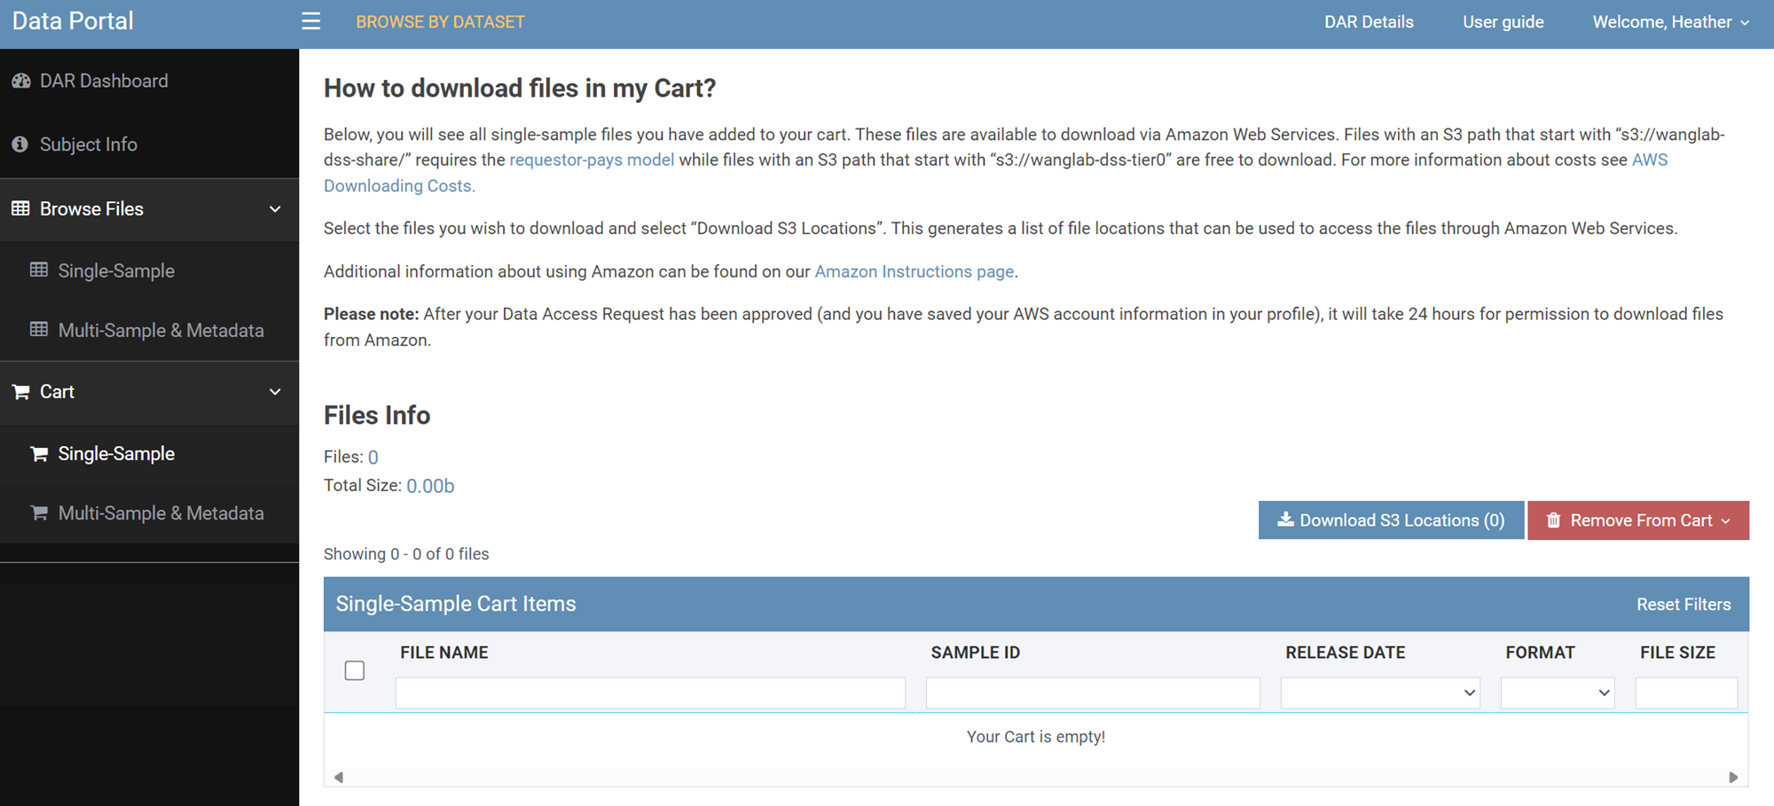This screenshot has height=806, width=1774.
Task: Open DAR Dashboard from sidebar
Action: coord(103,81)
